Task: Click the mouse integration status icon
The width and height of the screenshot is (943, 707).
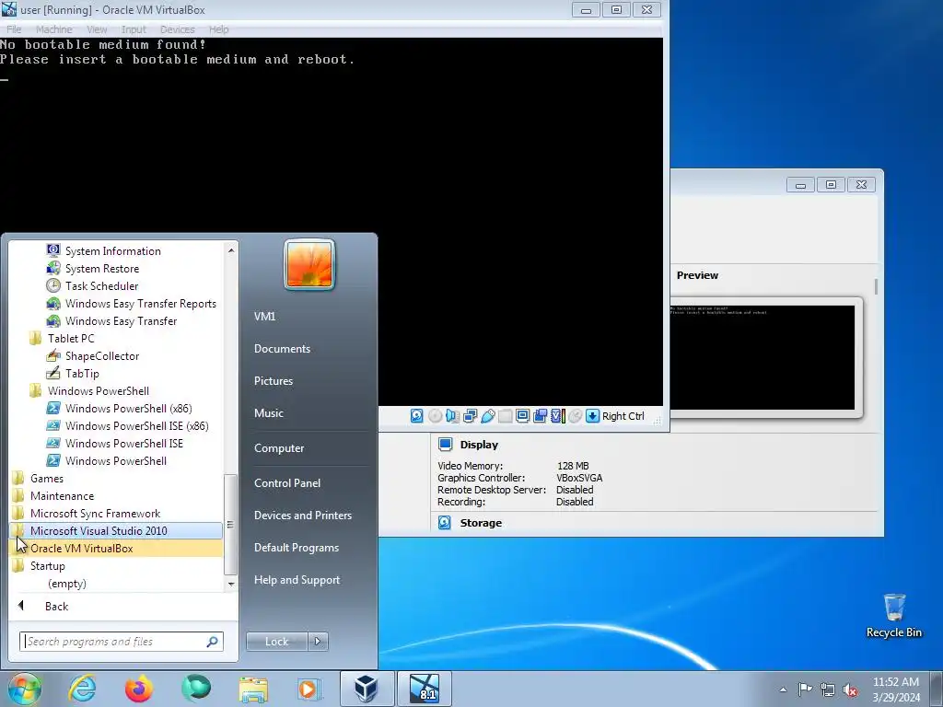Action: tap(575, 416)
